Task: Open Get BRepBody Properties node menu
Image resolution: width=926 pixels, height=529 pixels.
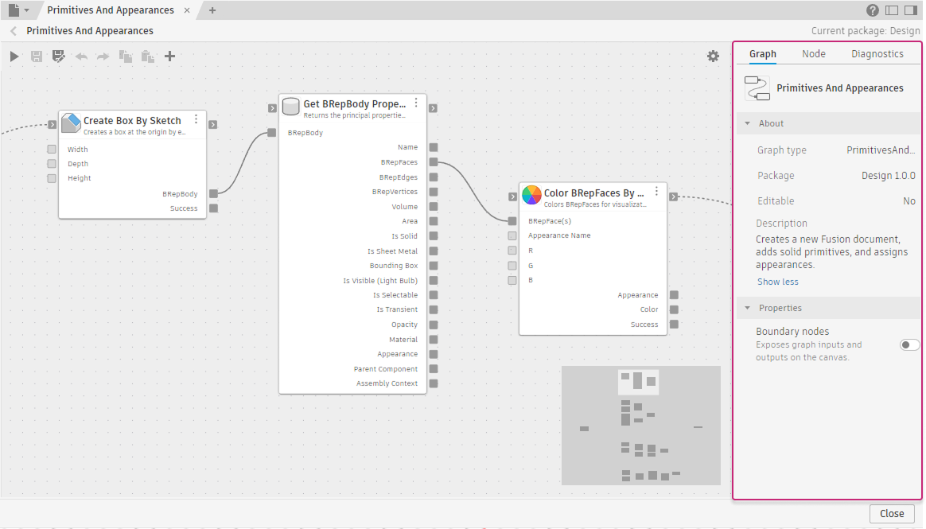Action: click(x=416, y=103)
